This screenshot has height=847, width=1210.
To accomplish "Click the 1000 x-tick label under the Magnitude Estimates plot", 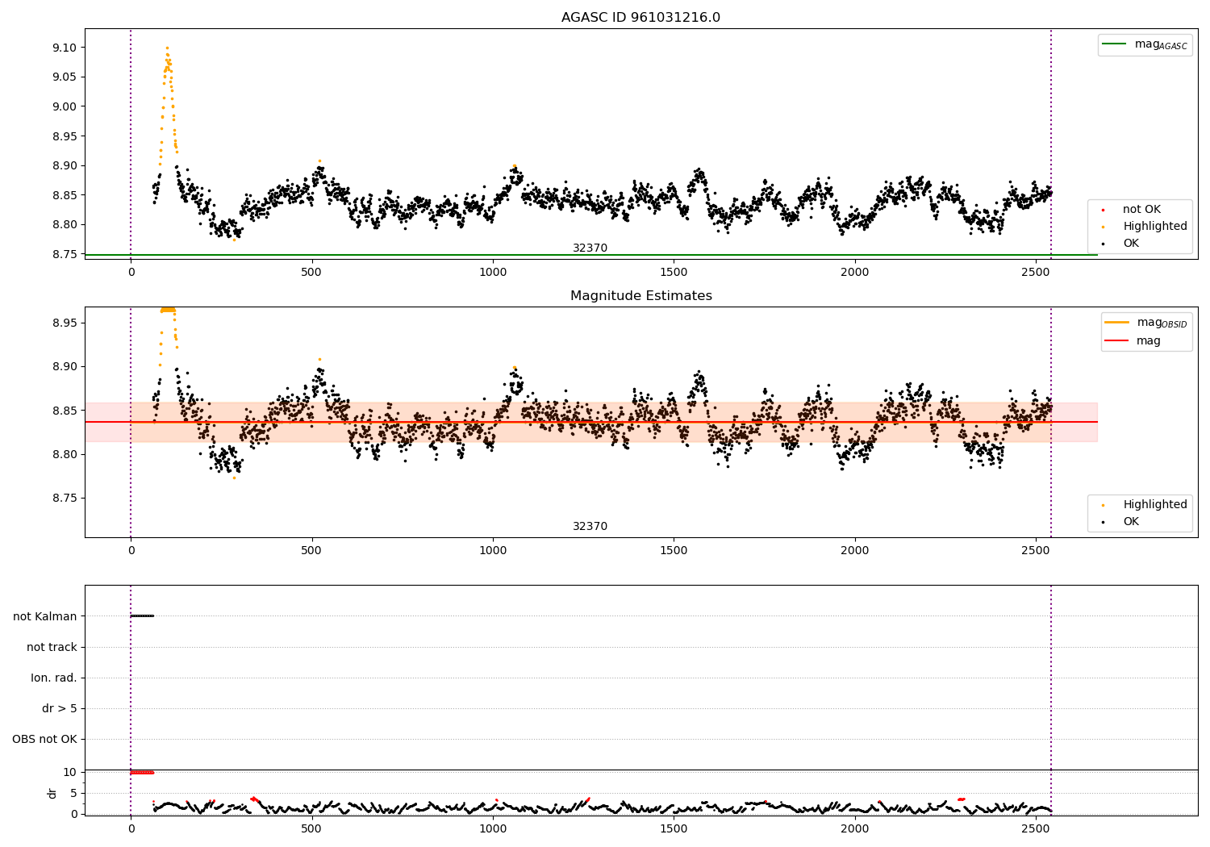I will pos(493,551).
